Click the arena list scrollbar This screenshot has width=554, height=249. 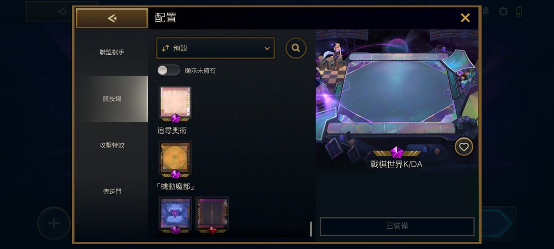pyautogui.click(x=311, y=229)
